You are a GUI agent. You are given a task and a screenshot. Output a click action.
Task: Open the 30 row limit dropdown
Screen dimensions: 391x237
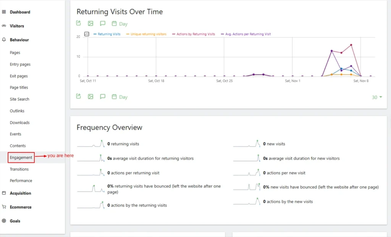pyautogui.click(x=377, y=97)
